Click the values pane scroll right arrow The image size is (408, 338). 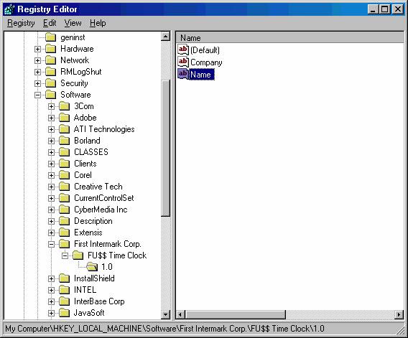pyautogui.click(x=399, y=314)
